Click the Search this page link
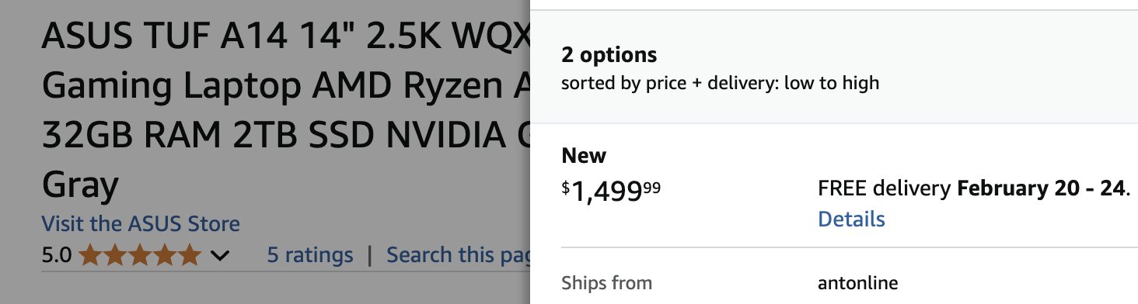 459,255
